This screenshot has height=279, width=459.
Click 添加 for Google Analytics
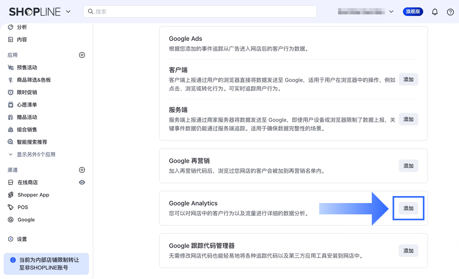(408, 208)
